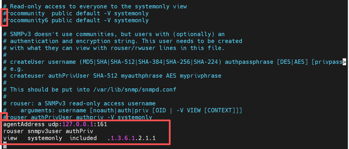Click myprivphrase in the createuser example
This screenshot has height=149, width=349.
pyautogui.click(x=200, y=76)
